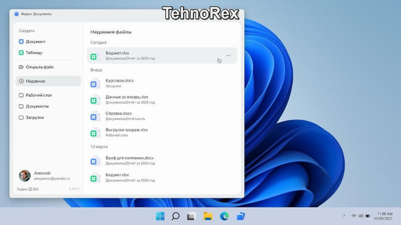The width and height of the screenshot is (401, 225).
Task: Open the taskbar clock and date
Action: [x=383, y=216]
